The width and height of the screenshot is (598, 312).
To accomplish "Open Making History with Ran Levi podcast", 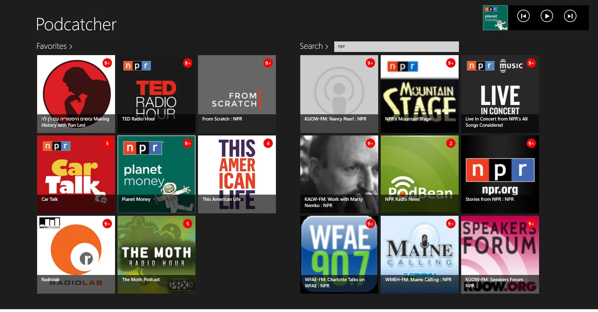I will pos(76,94).
